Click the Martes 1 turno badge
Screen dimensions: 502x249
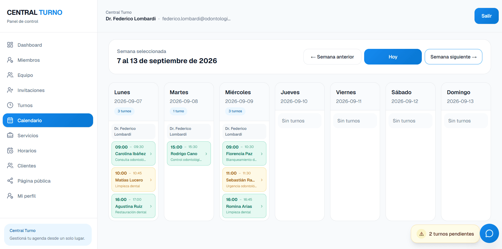[x=179, y=111]
